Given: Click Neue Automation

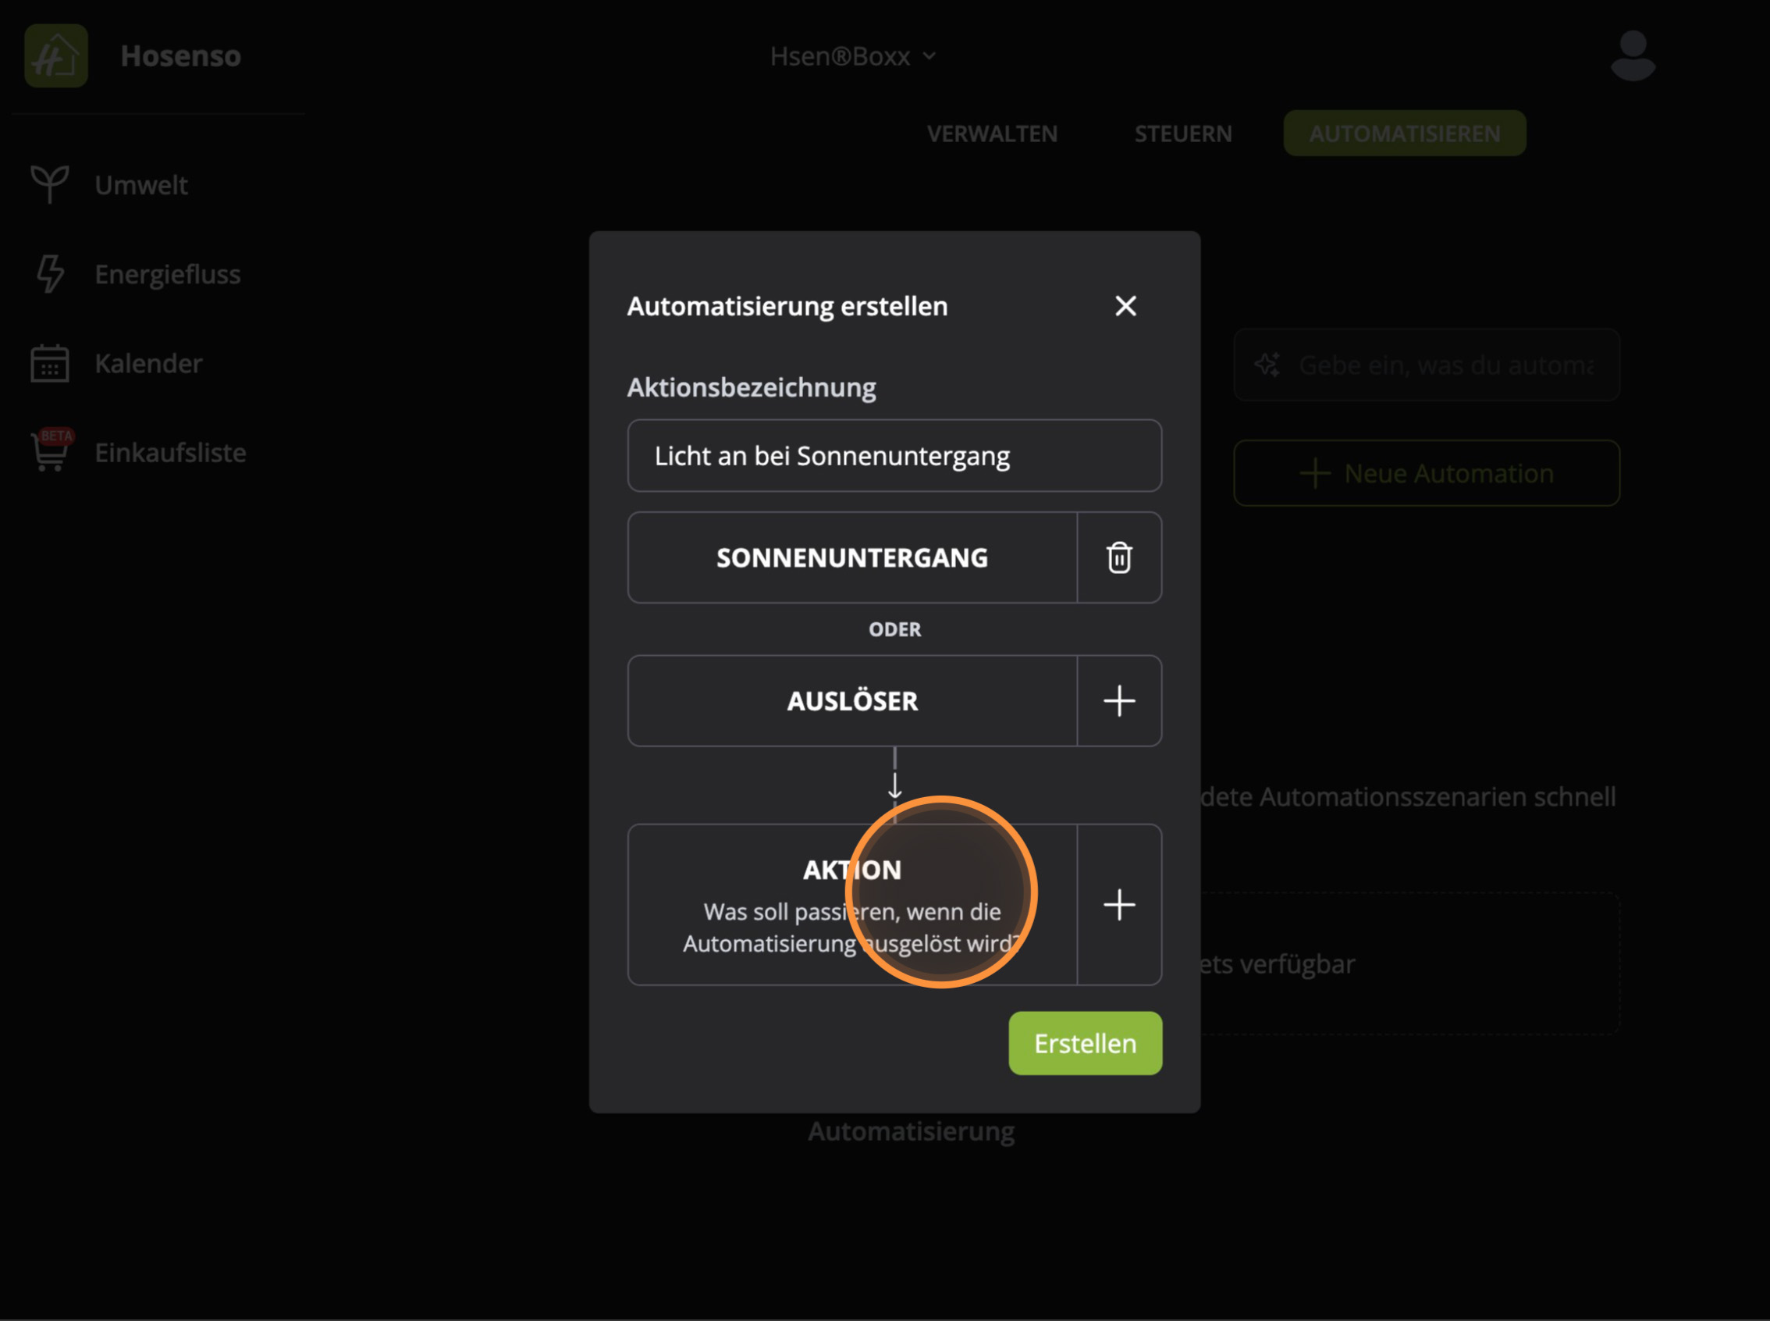Looking at the screenshot, I should click(1427, 472).
